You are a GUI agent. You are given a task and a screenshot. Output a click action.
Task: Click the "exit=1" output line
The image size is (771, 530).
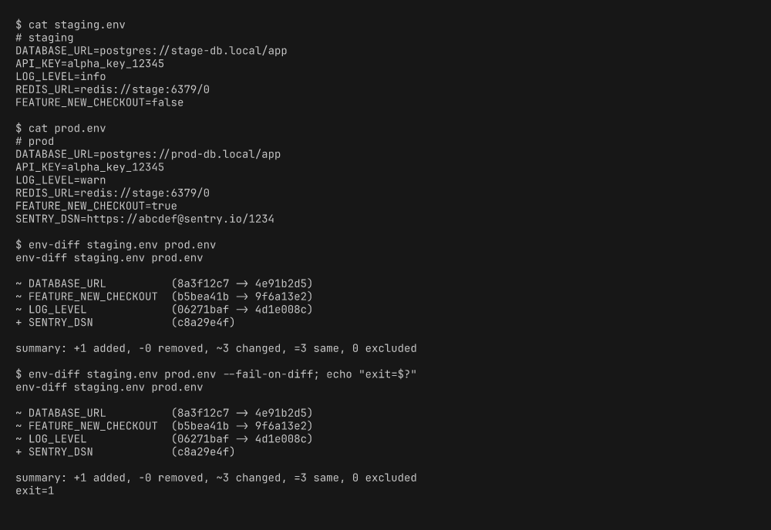tap(35, 491)
